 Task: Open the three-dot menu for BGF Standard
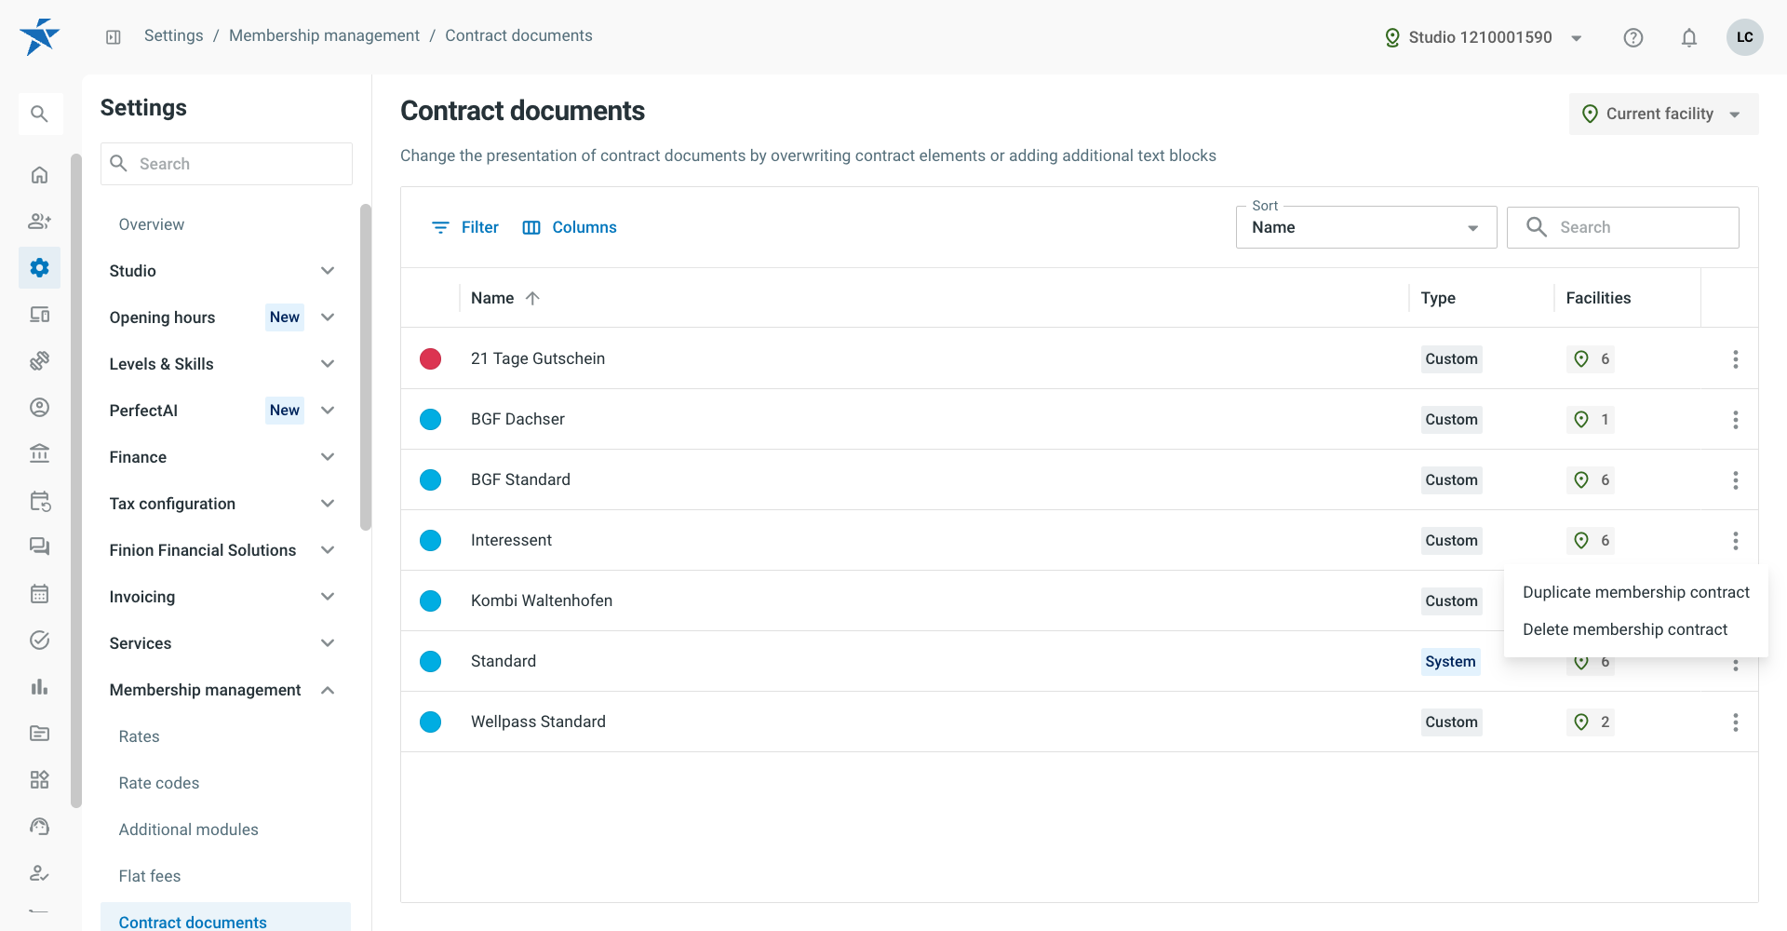click(x=1736, y=480)
